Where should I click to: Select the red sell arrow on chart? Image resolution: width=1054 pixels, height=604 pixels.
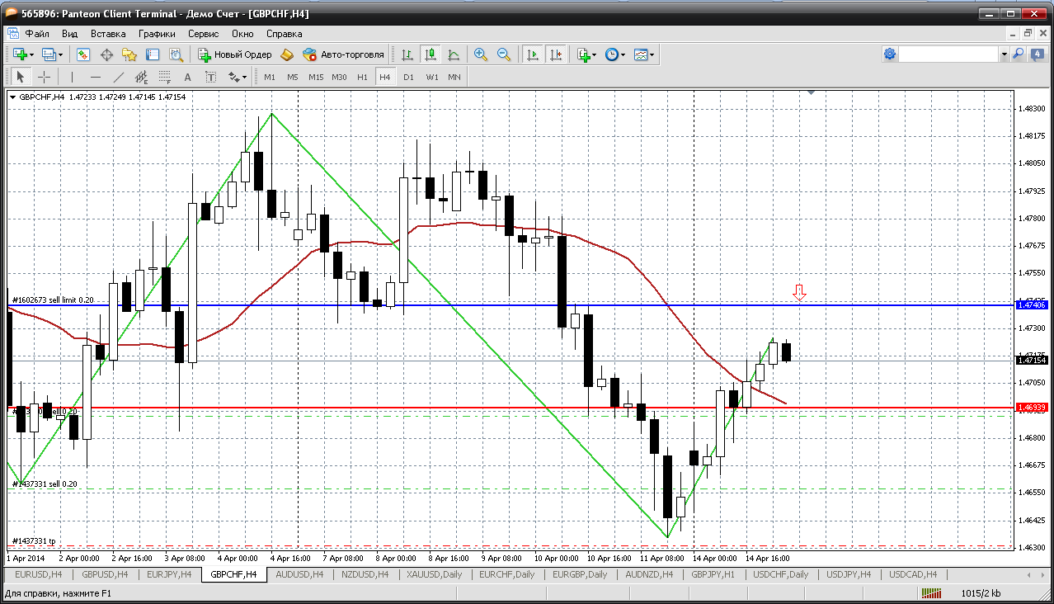click(x=798, y=291)
